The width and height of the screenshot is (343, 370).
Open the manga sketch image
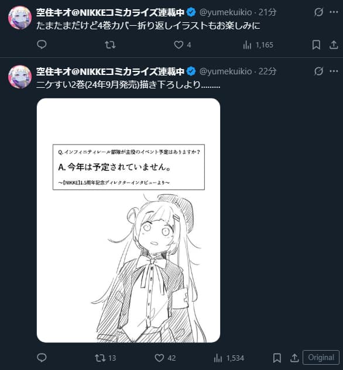click(129, 220)
